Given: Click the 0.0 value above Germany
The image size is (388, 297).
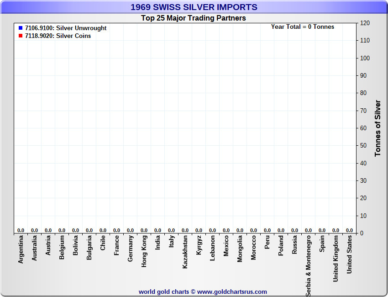Looking at the screenshot, I should tap(131, 230).
